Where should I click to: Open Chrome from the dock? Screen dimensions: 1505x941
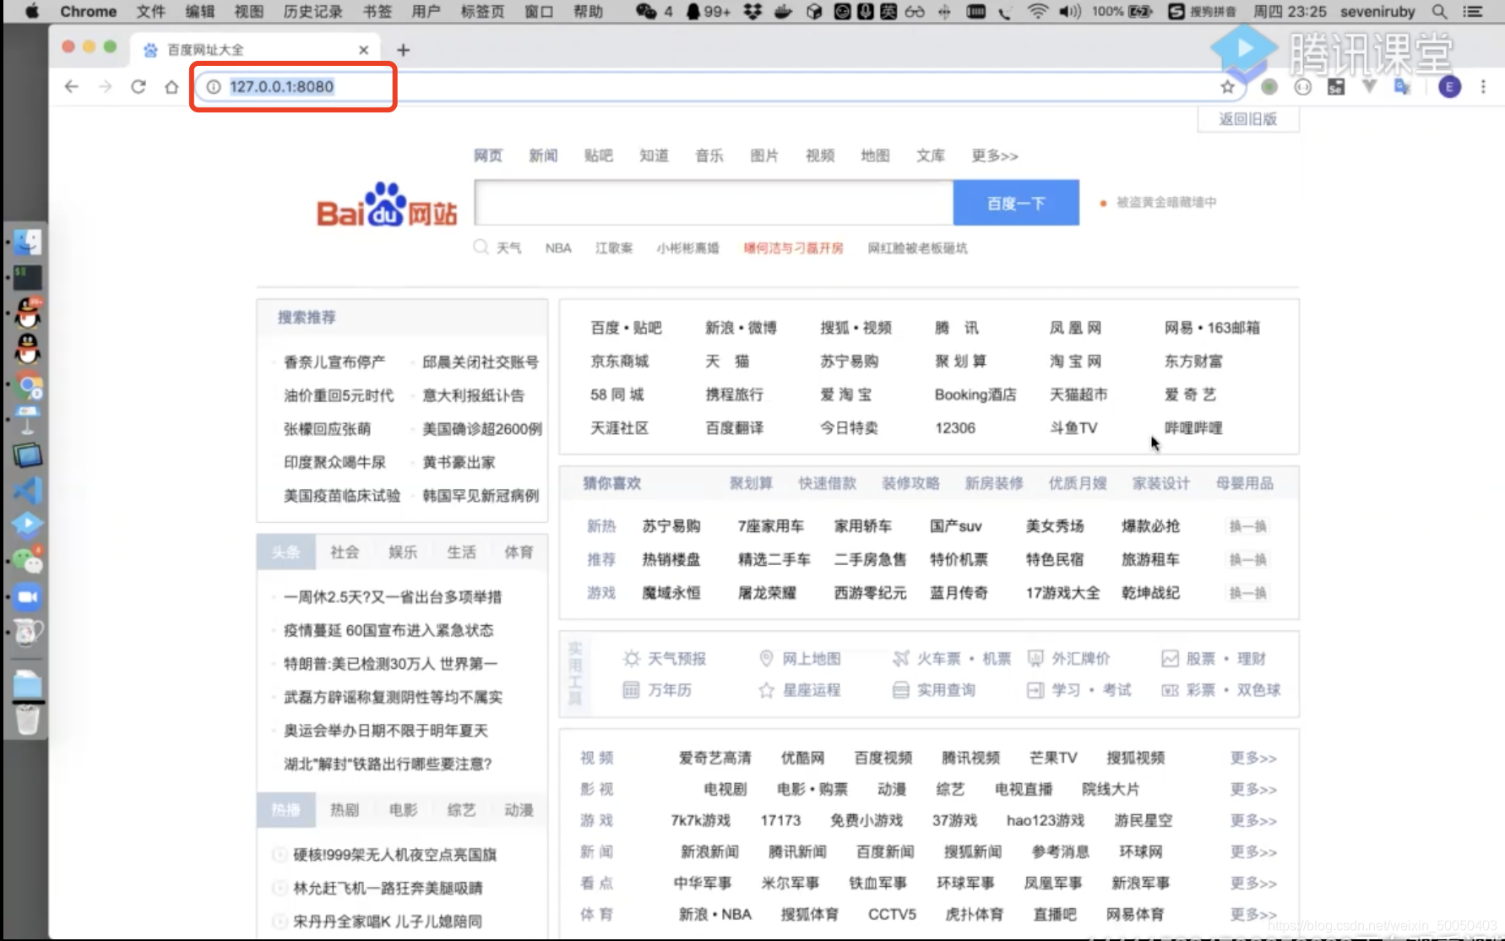27,387
